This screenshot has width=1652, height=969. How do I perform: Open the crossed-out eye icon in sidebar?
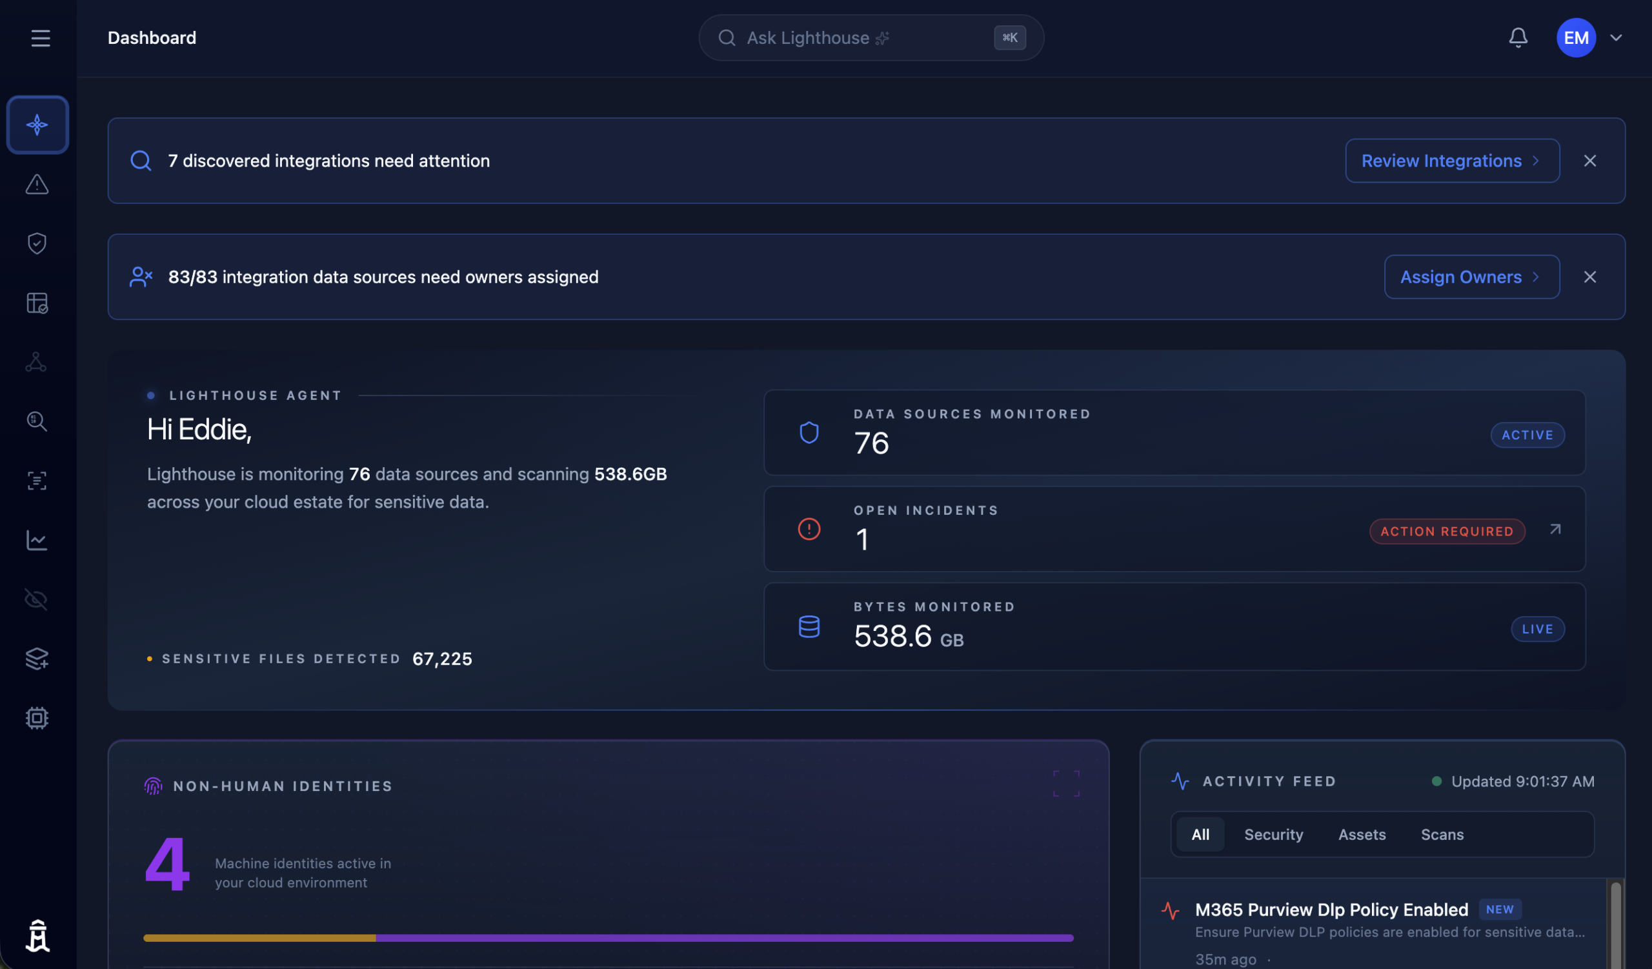tap(36, 599)
